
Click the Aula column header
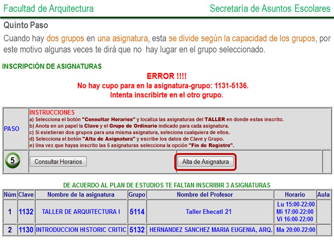[323, 194]
